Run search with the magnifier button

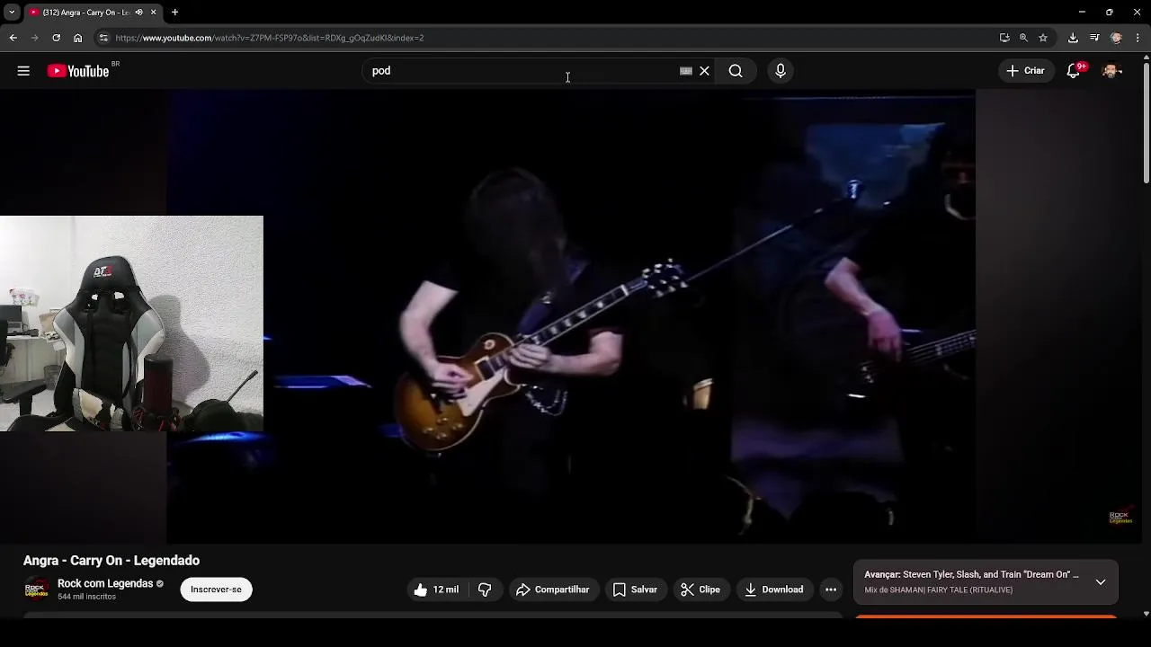pos(736,71)
